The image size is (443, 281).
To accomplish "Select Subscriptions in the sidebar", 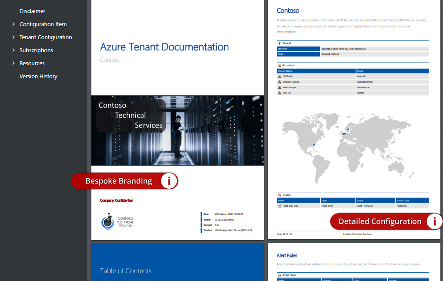I will pos(36,50).
